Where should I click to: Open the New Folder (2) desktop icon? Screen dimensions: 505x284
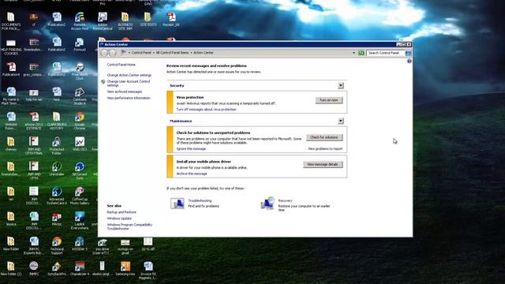pos(11,269)
